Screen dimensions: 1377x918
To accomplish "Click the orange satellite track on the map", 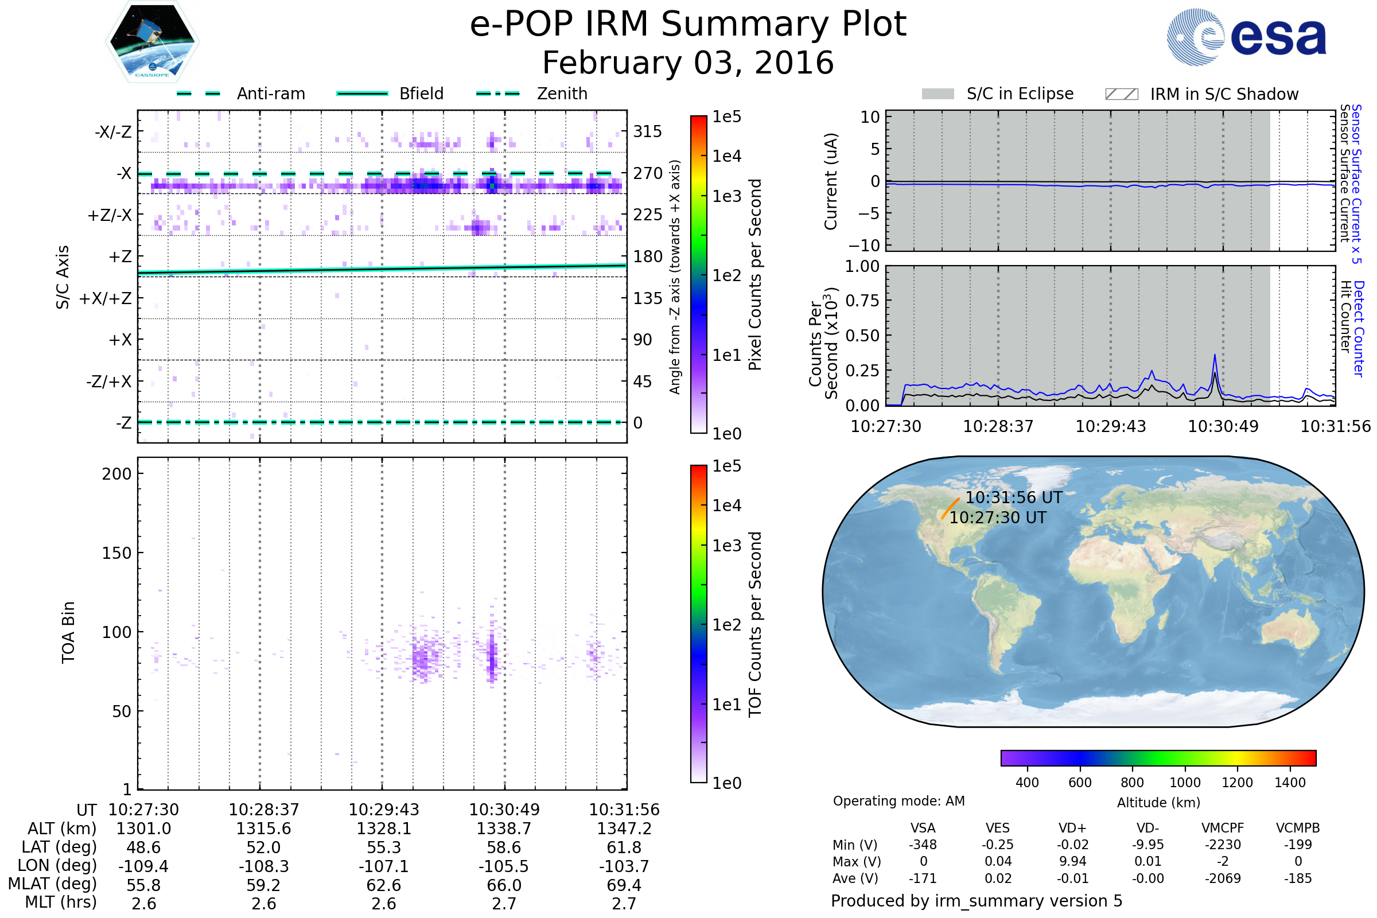I will coord(950,509).
